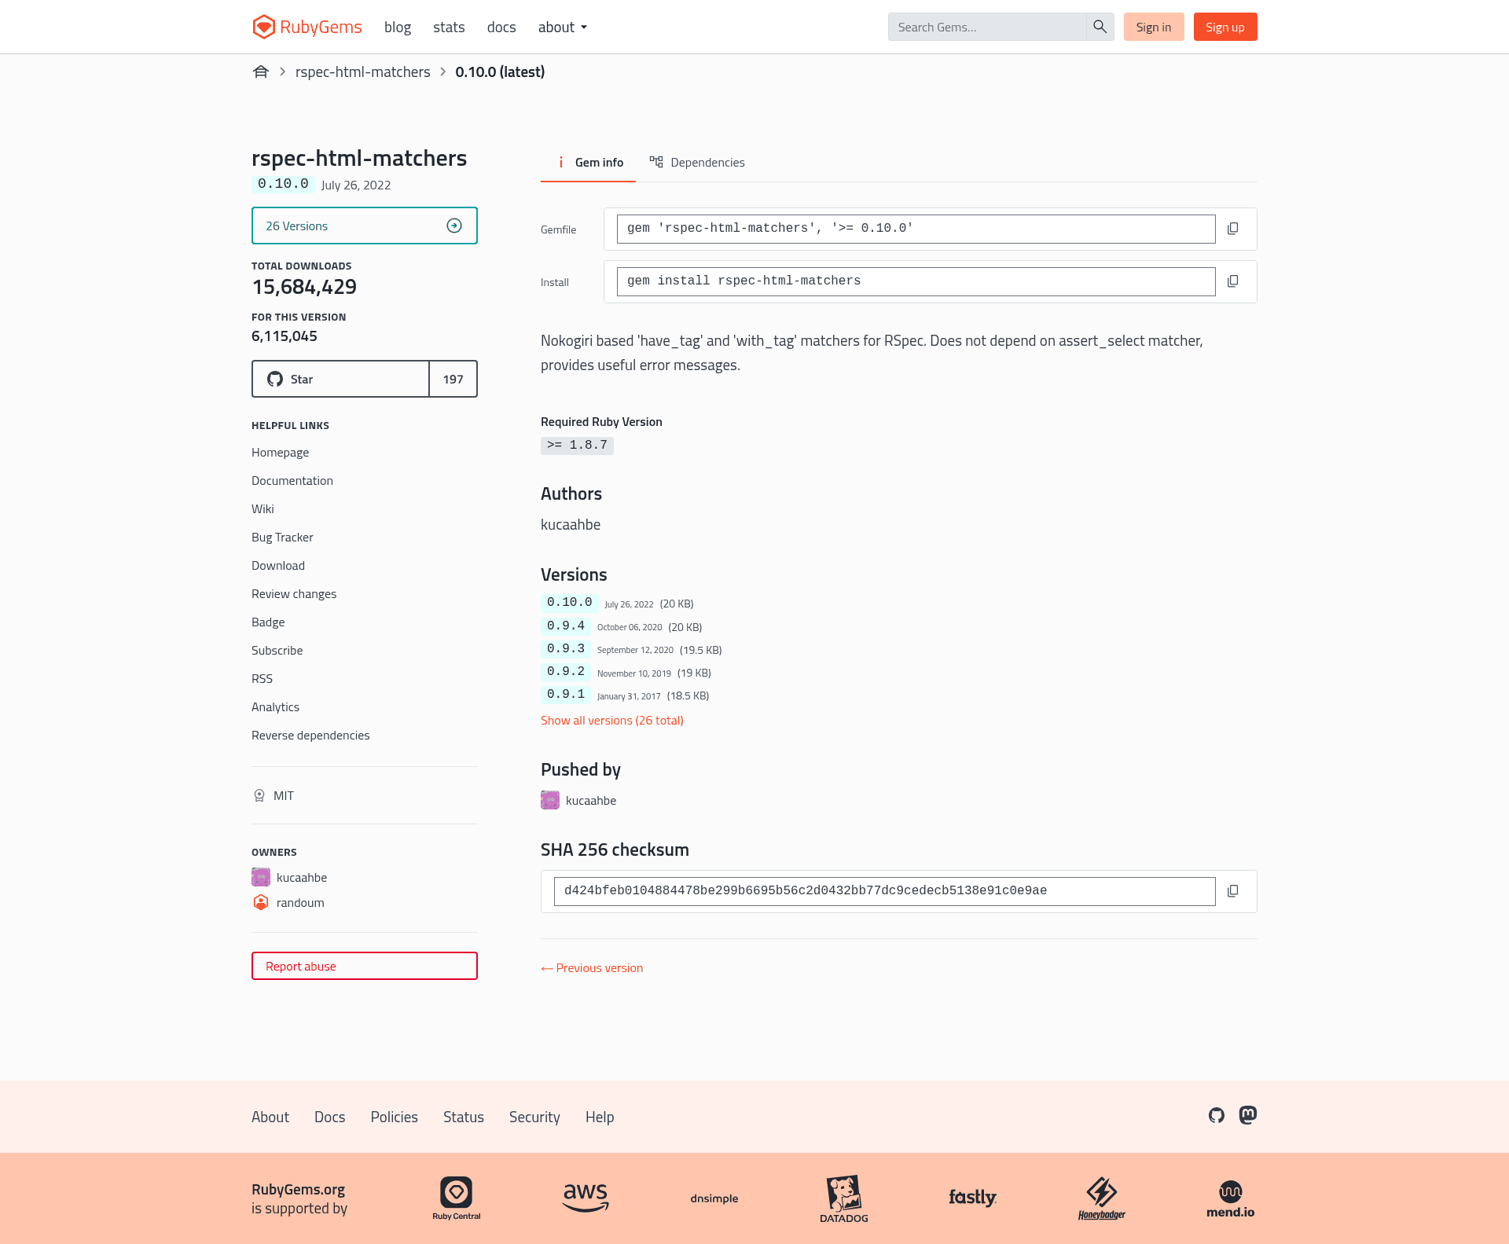Viewport: 1509px width, 1244px height.
Task: Click the RubyGems logo icon
Action: pos(263,27)
